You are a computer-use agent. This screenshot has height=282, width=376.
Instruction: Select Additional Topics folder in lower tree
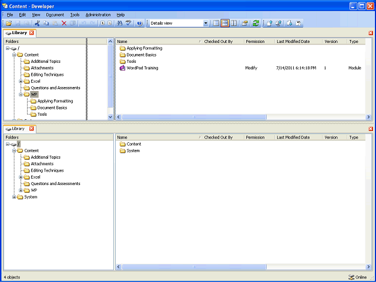click(46, 157)
